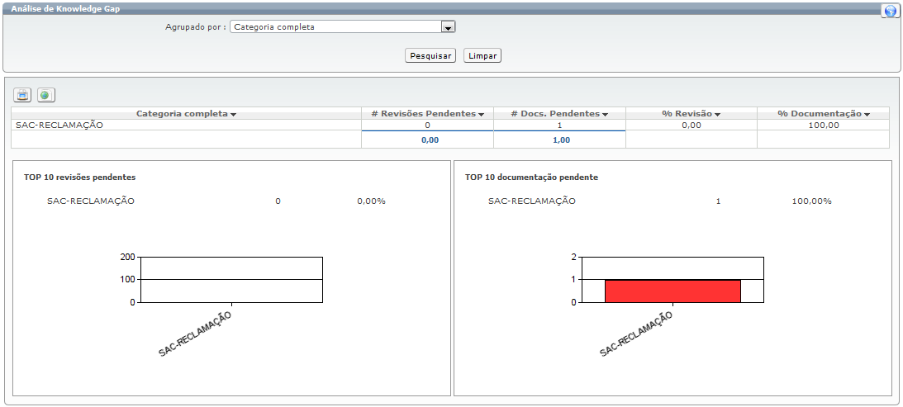Click the 1,00 total in Docs column
The width and height of the screenshot is (903, 407).
(x=559, y=140)
